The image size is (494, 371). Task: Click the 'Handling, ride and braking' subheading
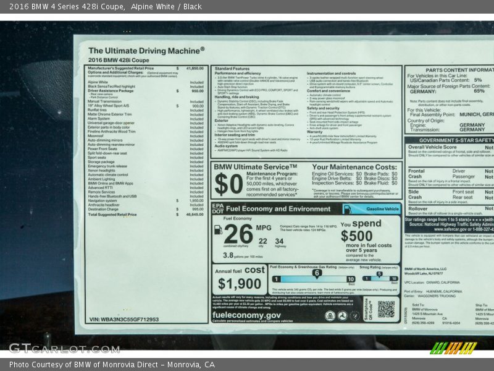click(237, 97)
